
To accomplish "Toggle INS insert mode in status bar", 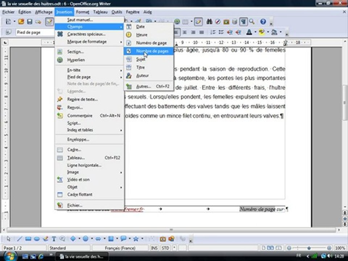I will click(154, 248).
